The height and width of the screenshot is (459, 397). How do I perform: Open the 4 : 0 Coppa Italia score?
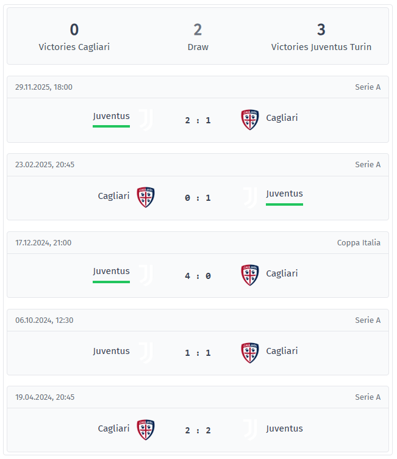point(198,276)
